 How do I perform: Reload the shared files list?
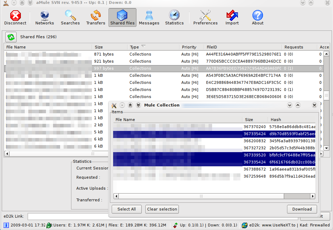11,37
